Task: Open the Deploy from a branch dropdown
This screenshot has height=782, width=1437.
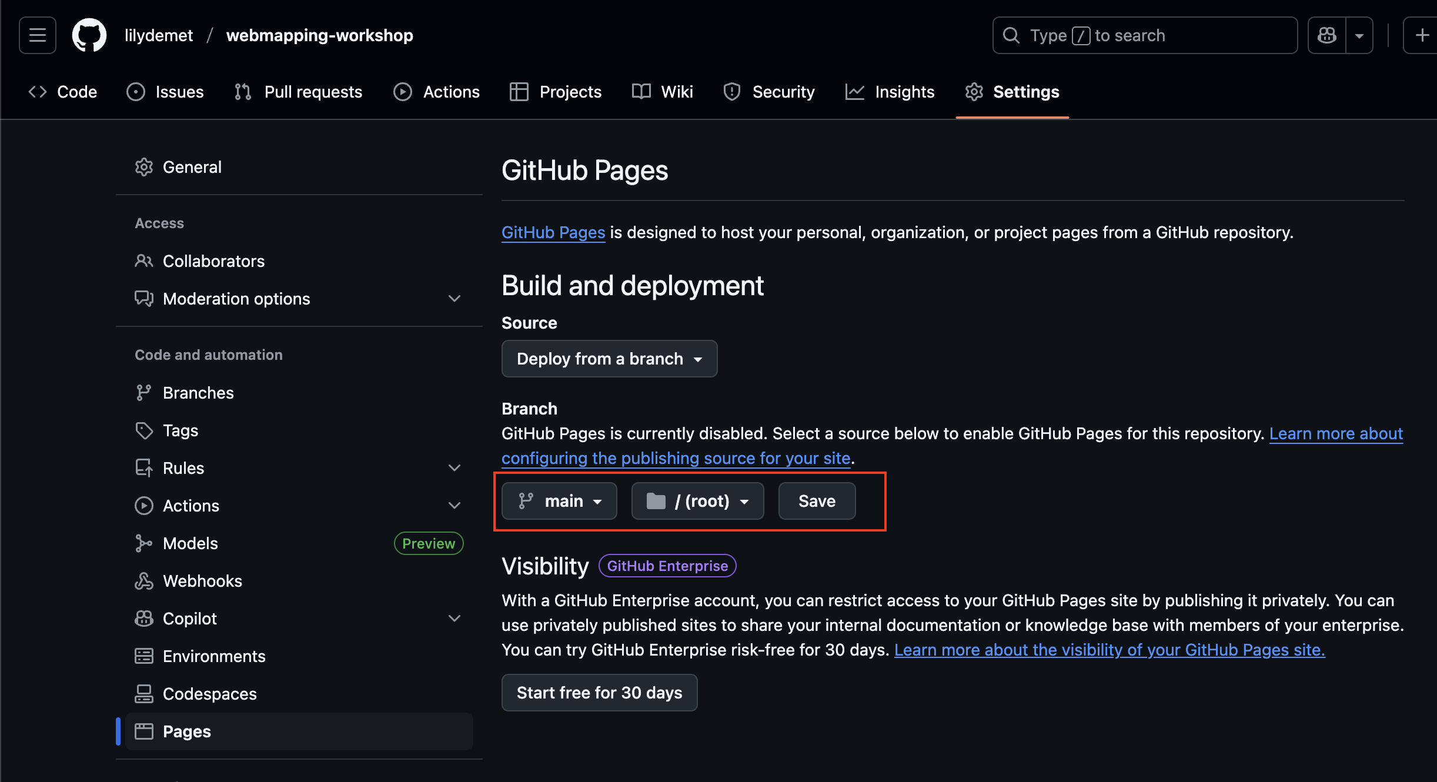Action: click(609, 359)
